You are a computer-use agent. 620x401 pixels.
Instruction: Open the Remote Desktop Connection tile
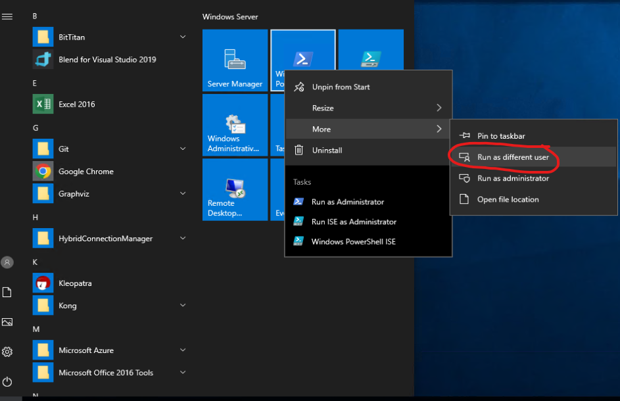(235, 190)
